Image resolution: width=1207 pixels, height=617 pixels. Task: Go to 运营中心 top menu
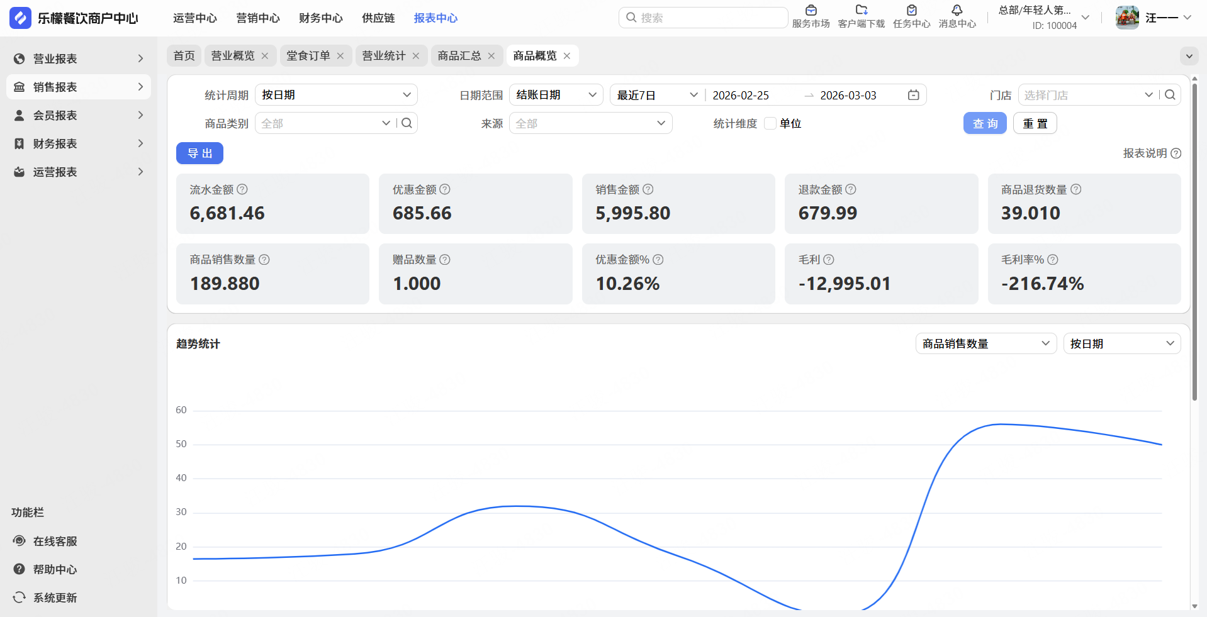pyautogui.click(x=195, y=18)
